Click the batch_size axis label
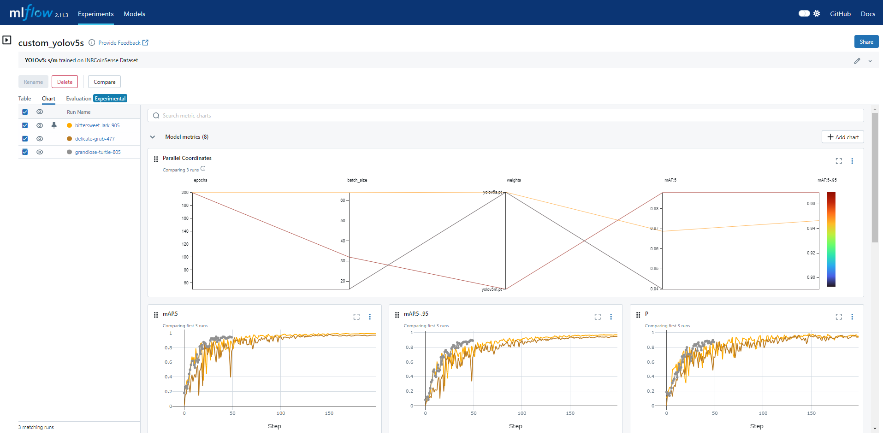 (x=357, y=180)
